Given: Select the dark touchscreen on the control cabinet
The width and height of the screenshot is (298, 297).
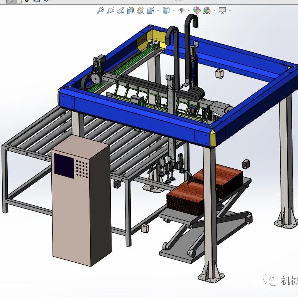Looking at the screenshot, I should tap(64, 166).
